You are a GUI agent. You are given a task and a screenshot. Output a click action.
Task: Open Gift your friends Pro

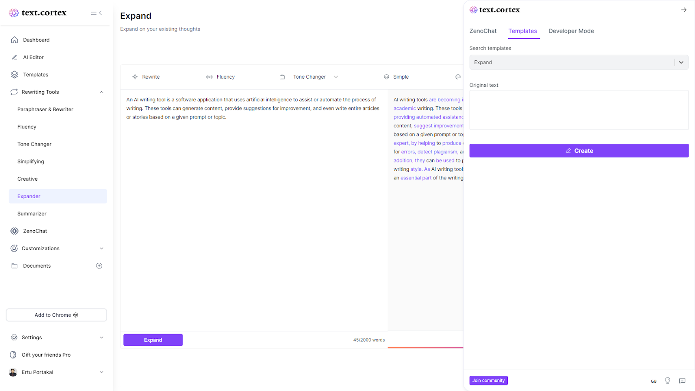click(x=46, y=355)
